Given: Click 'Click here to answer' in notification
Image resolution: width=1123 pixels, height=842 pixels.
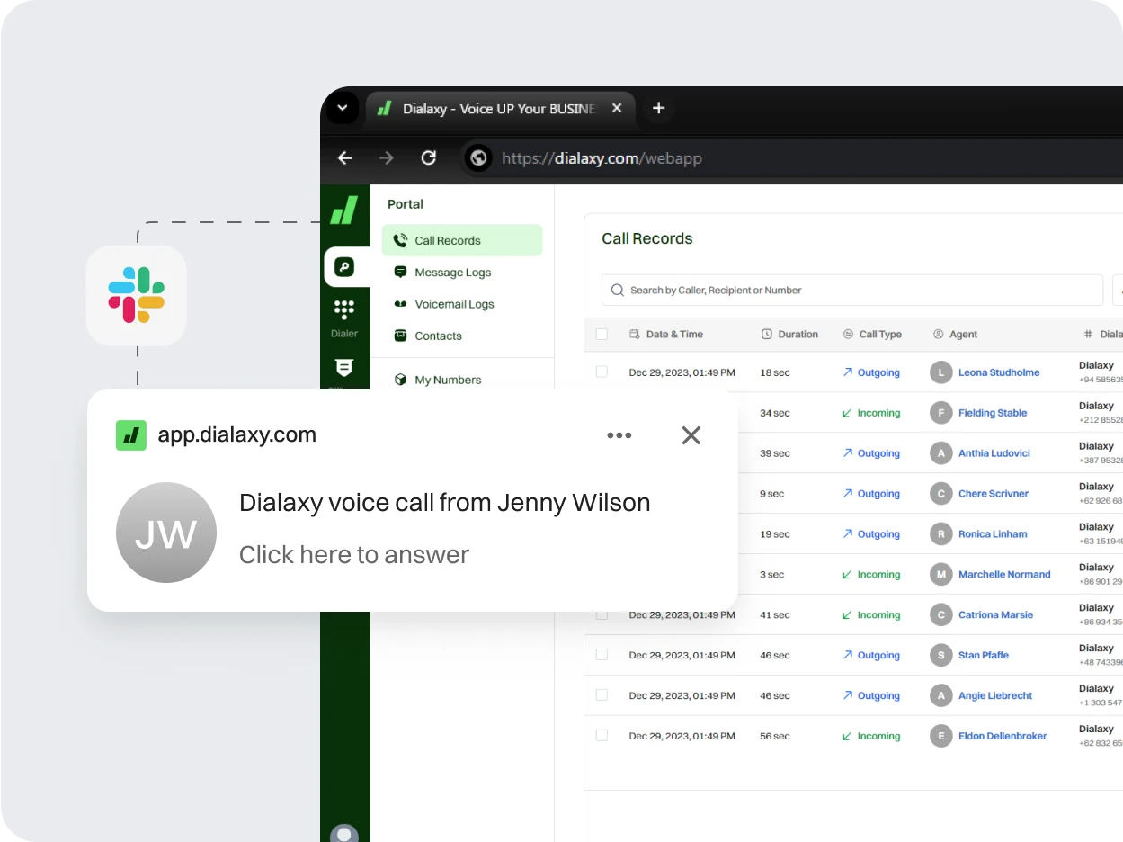Looking at the screenshot, I should click(x=353, y=555).
